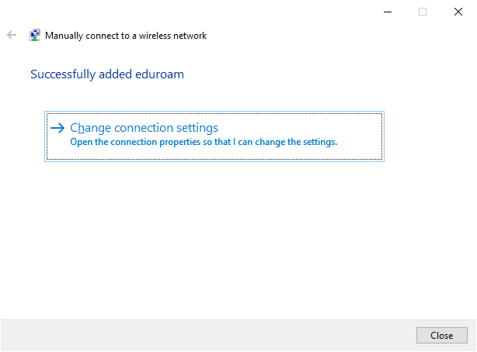Click the blue arrow beside Change connection settings
Image resolution: width=477 pixels, height=352 pixels.
tap(57, 129)
